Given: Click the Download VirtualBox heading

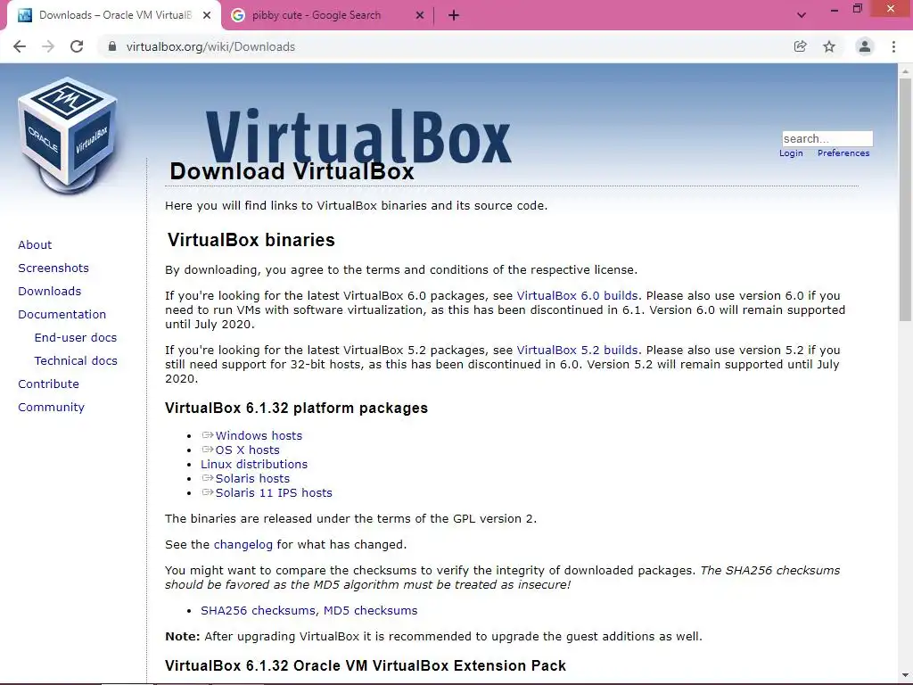Looking at the screenshot, I should coord(292,171).
